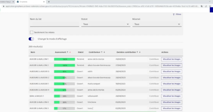Click the Nom column header
Screen dimensions: 213x112
tap(33, 52)
